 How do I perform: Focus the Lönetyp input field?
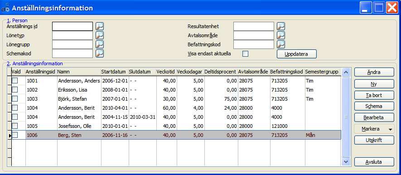coord(72,35)
